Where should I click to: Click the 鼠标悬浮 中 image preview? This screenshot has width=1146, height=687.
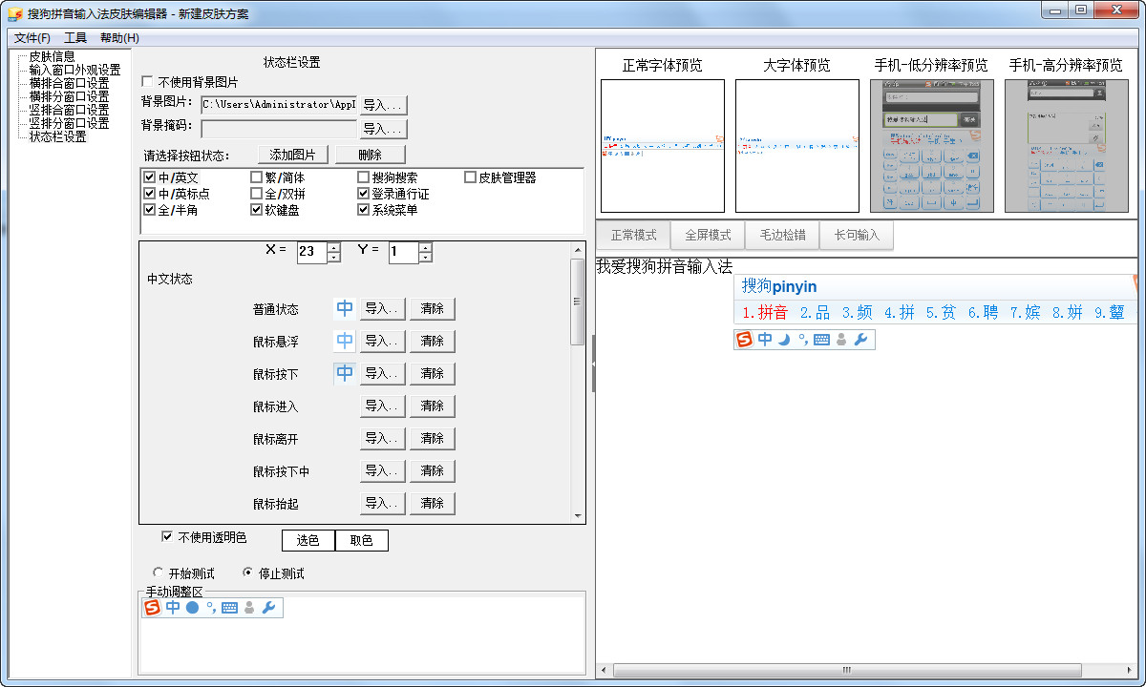point(345,341)
